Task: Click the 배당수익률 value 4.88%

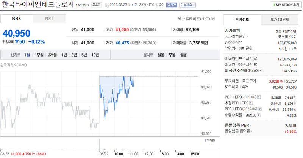Action: click(x=292, y=115)
